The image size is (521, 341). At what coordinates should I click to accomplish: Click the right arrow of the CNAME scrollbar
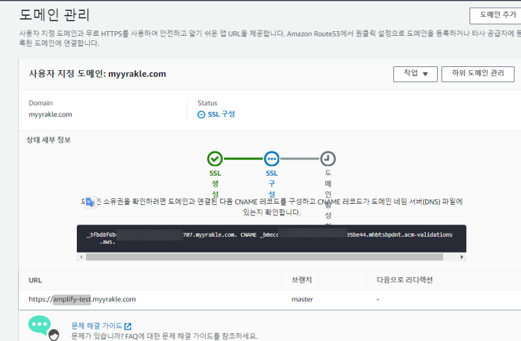[462, 257]
